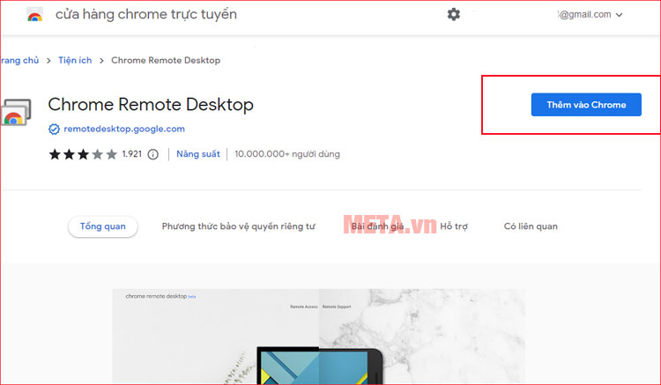Image resolution: width=661 pixels, height=385 pixels.
Task: Click the Chrome Remote Desktop extension icon
Action: pyautogui.click(x=16, y=112)
